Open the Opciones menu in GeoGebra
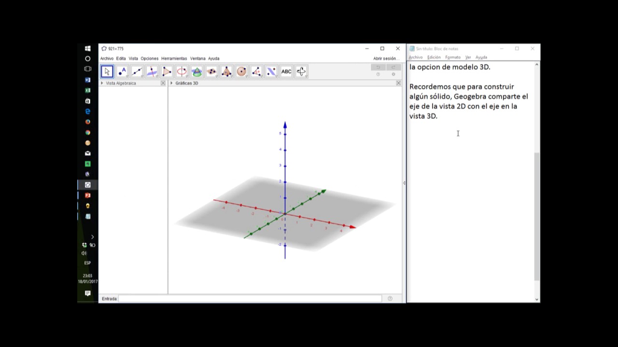Screen dimensions: 618x347 point(150,59)
